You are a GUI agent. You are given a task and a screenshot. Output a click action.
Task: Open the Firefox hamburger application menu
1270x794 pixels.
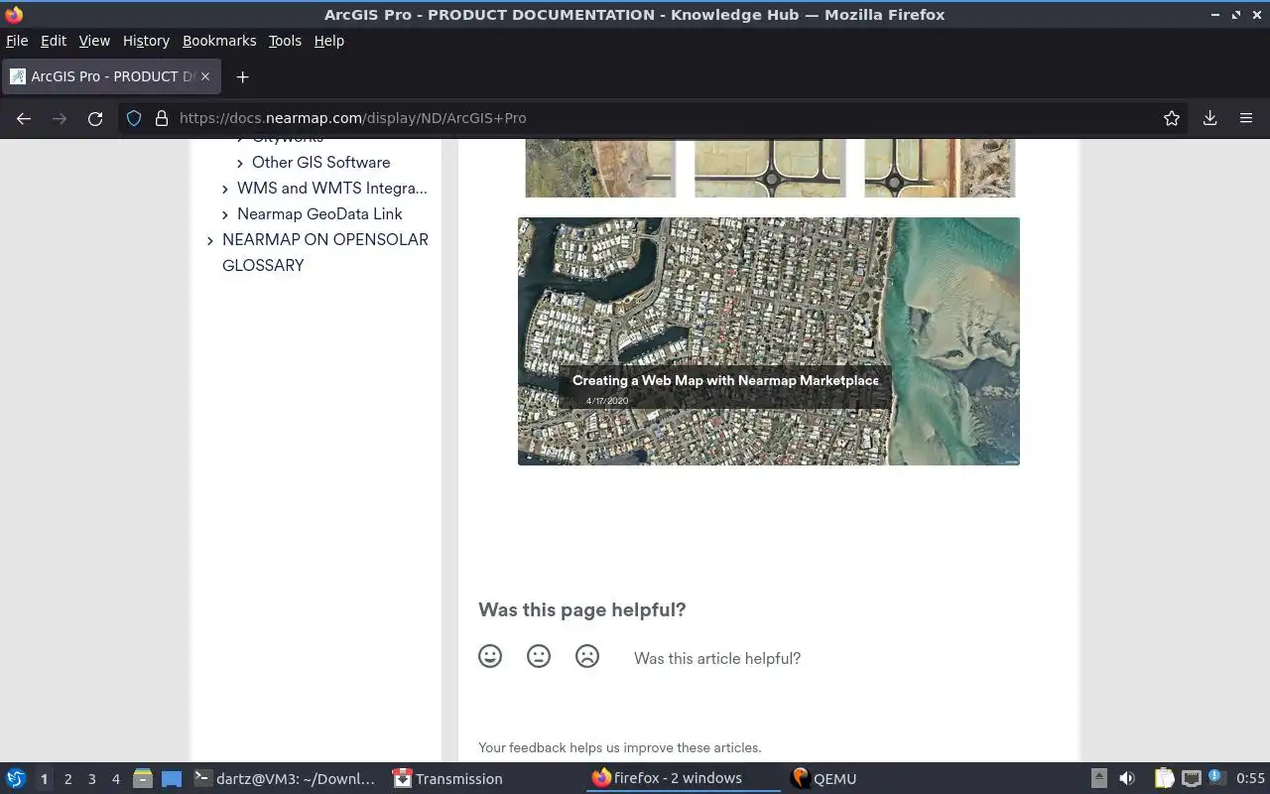(x=1246, y=118)
